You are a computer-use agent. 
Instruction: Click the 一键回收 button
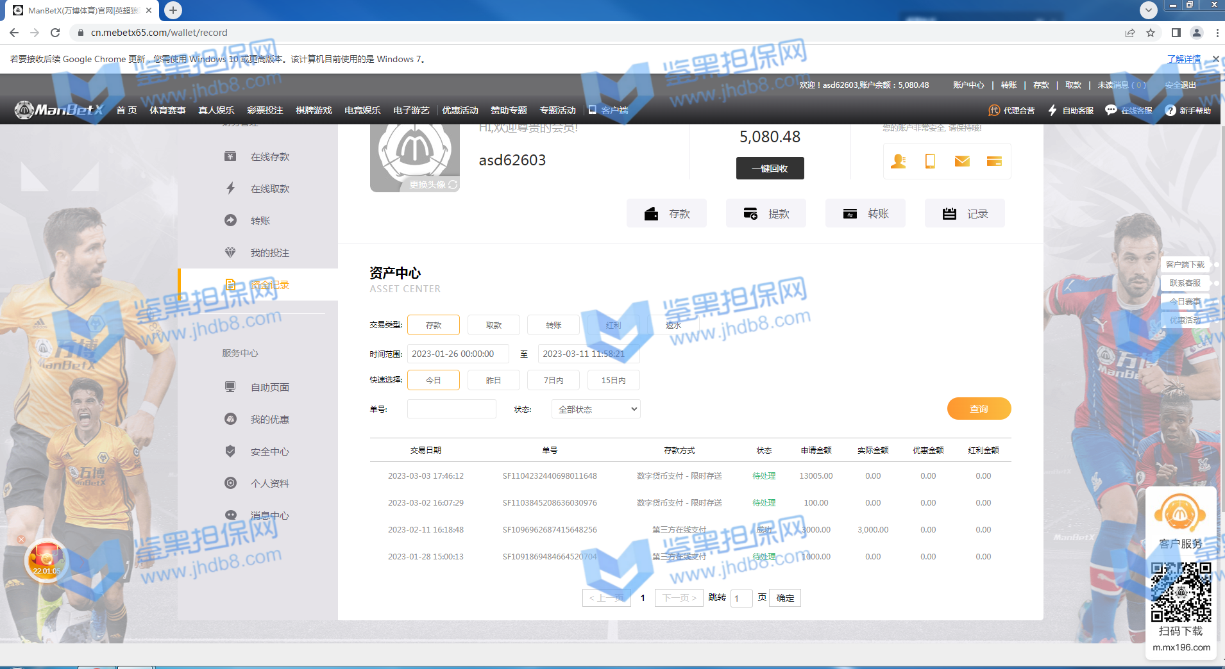770,169
